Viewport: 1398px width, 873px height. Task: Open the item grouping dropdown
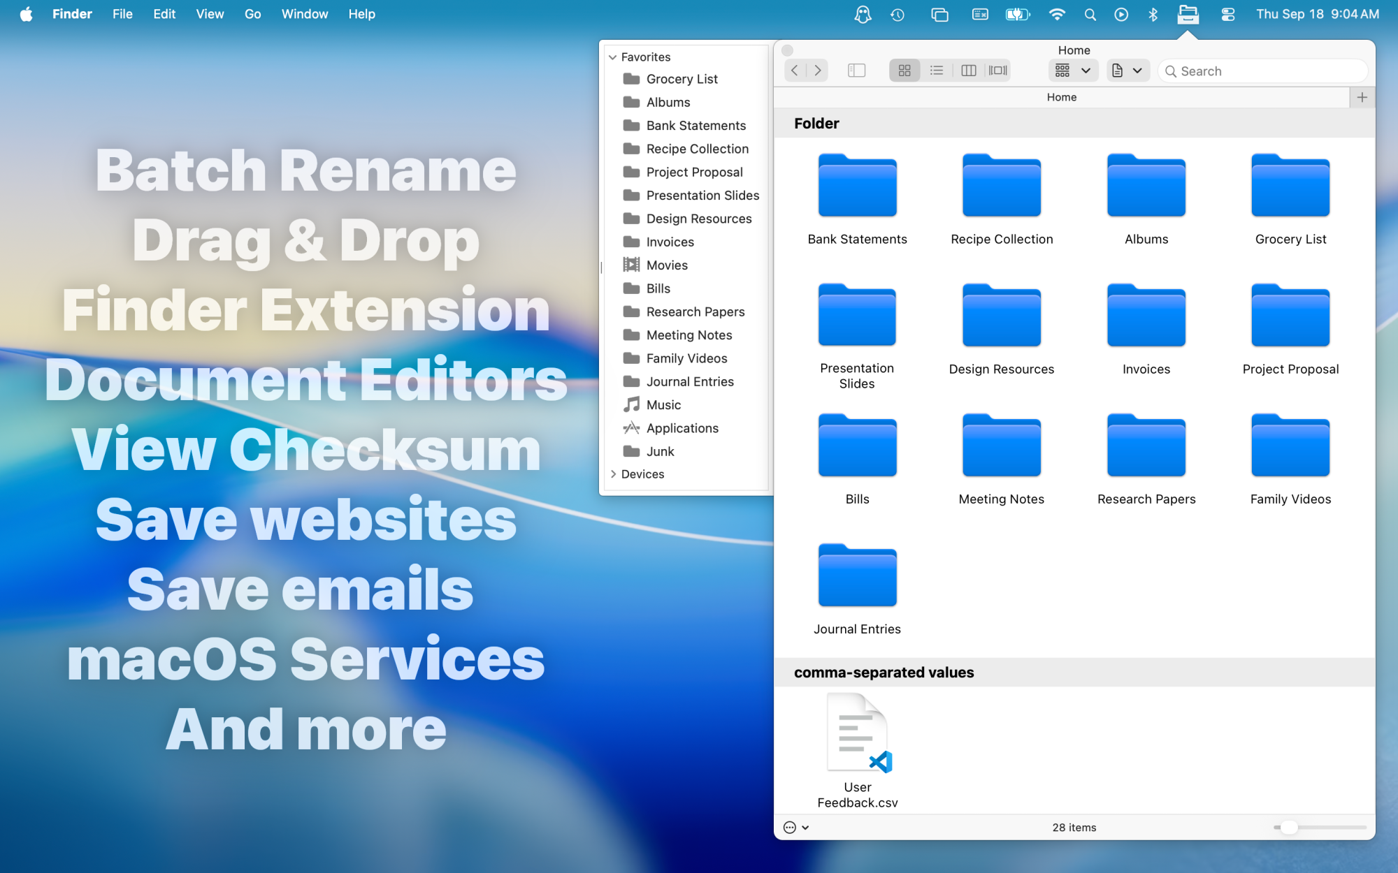click(1072, 70)
